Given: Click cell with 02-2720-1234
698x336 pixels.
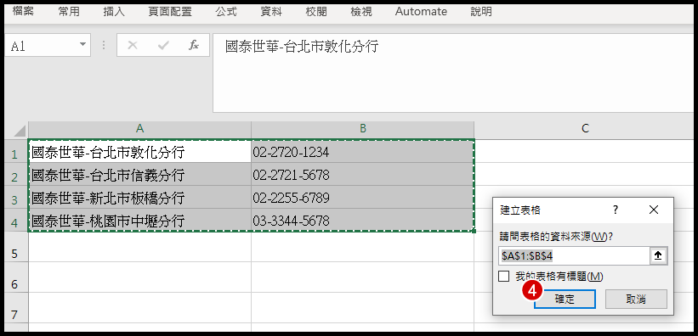Looking at the screenshot, I should [363, 152].
